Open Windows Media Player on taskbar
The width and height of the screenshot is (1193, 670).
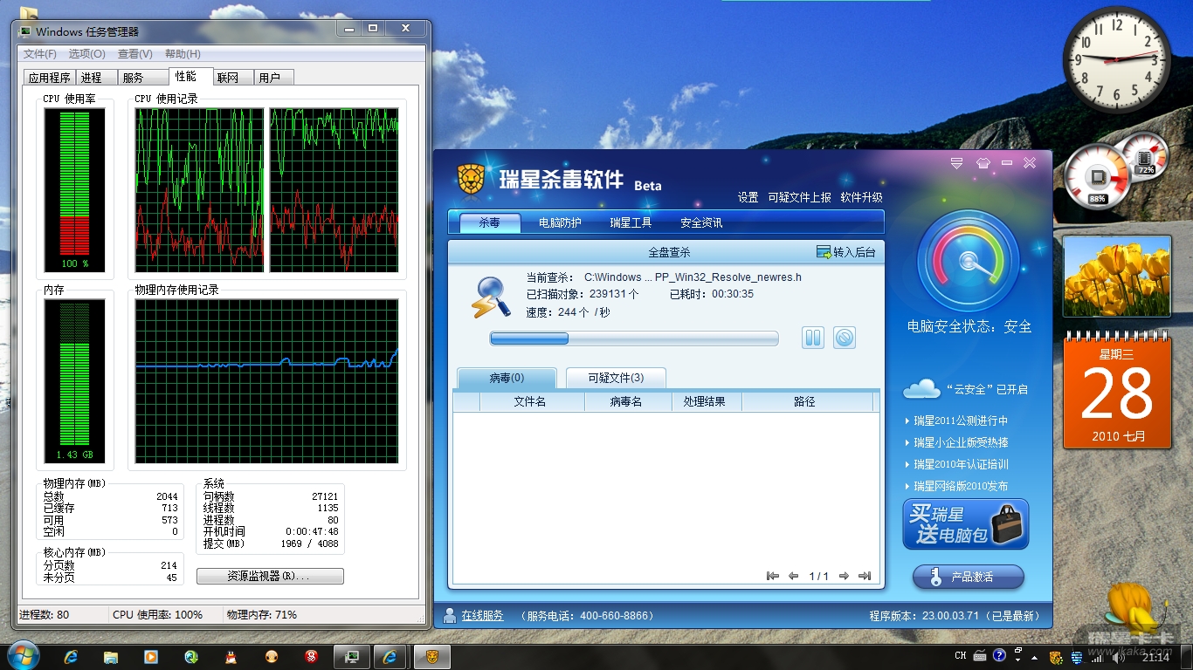tap(151, 656)
